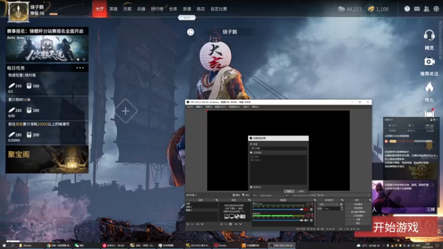Open the friends list icon
The image size is (443, 249).
pyautogui.click(x=426, y=9)
